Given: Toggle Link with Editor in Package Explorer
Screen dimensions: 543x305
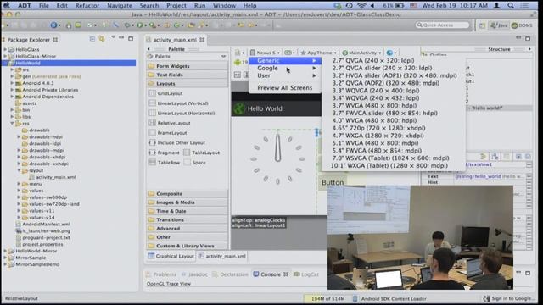Looking at the screenshot, I should 102,39.
